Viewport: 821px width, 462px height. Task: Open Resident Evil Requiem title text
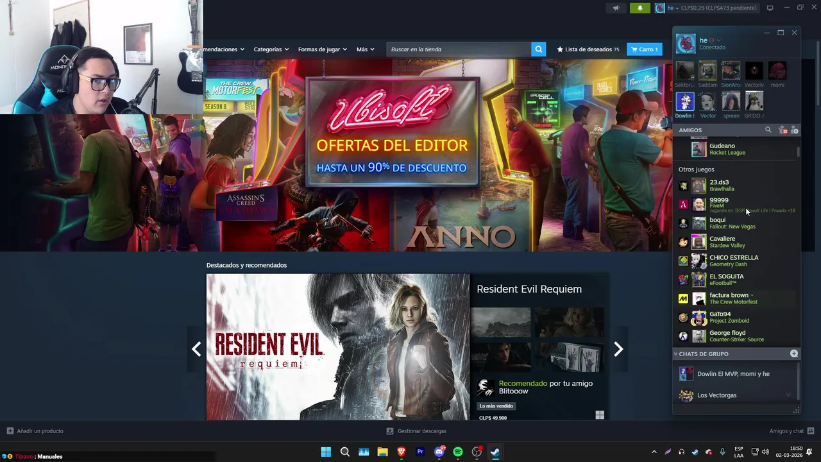point(529,289)
